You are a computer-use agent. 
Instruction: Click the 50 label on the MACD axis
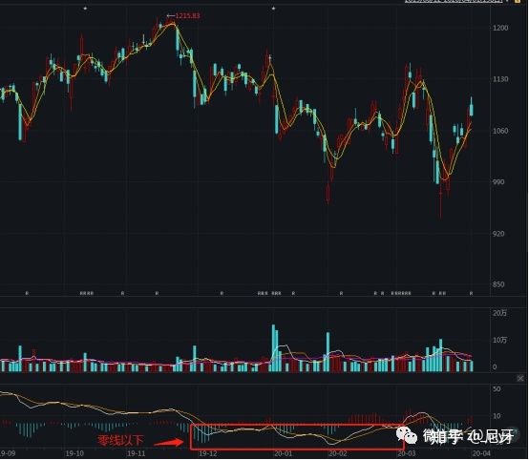pos(497,388)
